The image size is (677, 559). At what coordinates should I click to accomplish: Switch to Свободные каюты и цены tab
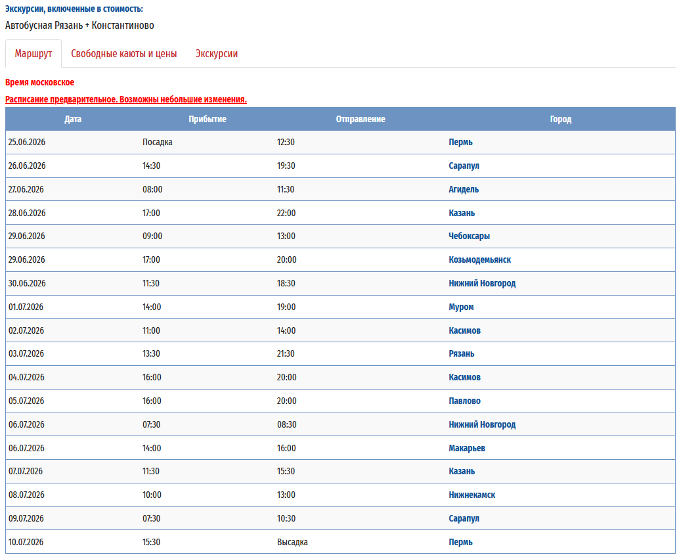tap(124, 54)
